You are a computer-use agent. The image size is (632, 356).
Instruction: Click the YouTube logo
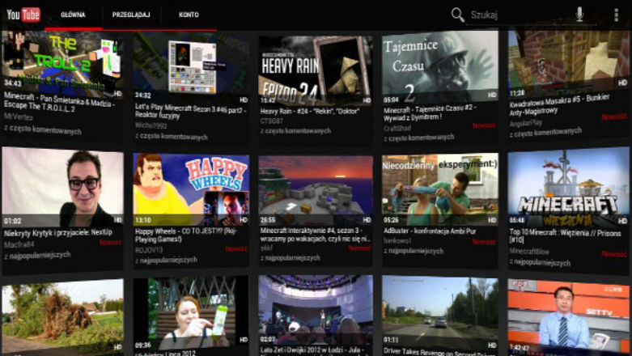(23, 15)
